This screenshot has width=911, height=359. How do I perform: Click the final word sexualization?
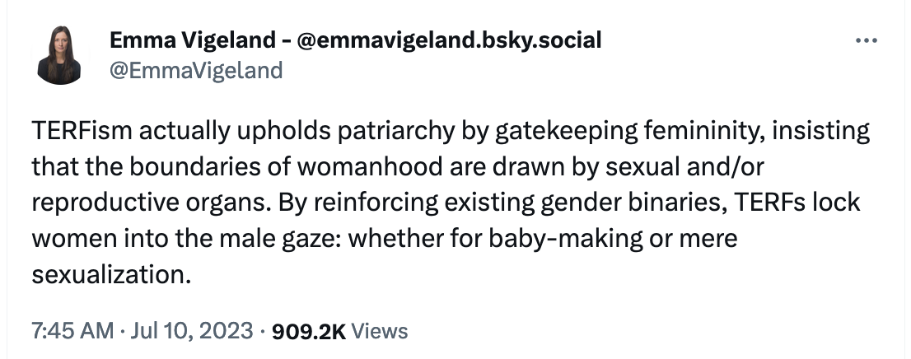[x=111, y=274]
